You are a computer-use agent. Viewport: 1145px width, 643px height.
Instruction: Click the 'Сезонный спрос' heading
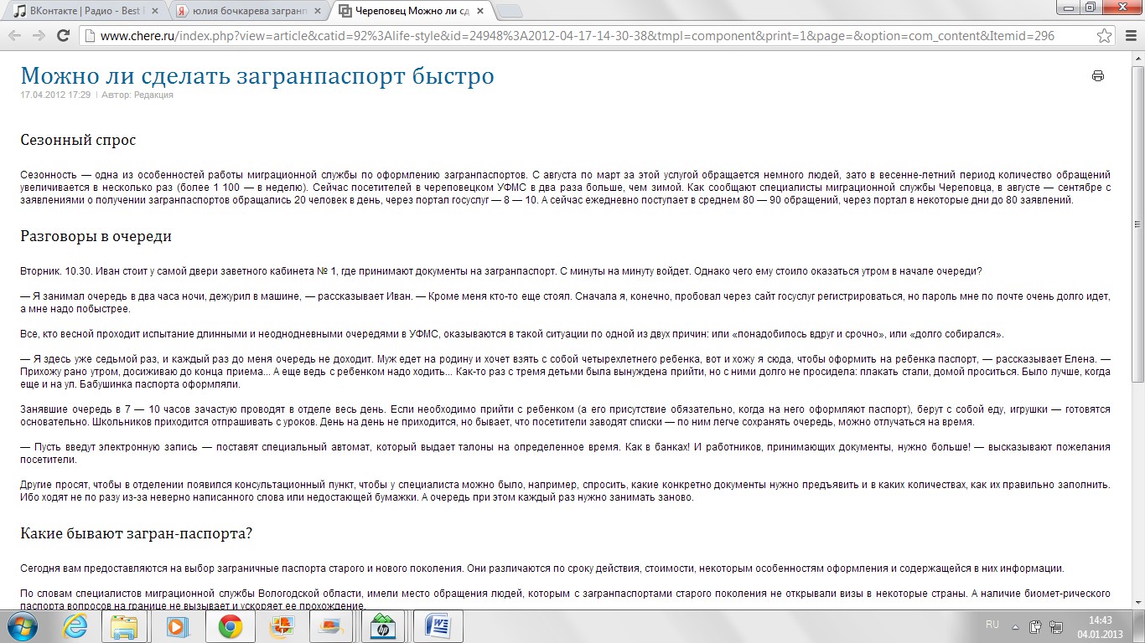(x=78, y=140)
